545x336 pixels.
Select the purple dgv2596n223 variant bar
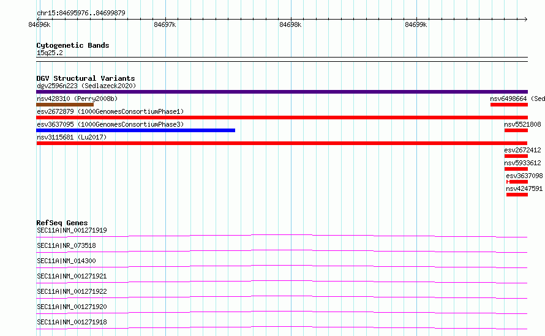[x=282, y=92]
